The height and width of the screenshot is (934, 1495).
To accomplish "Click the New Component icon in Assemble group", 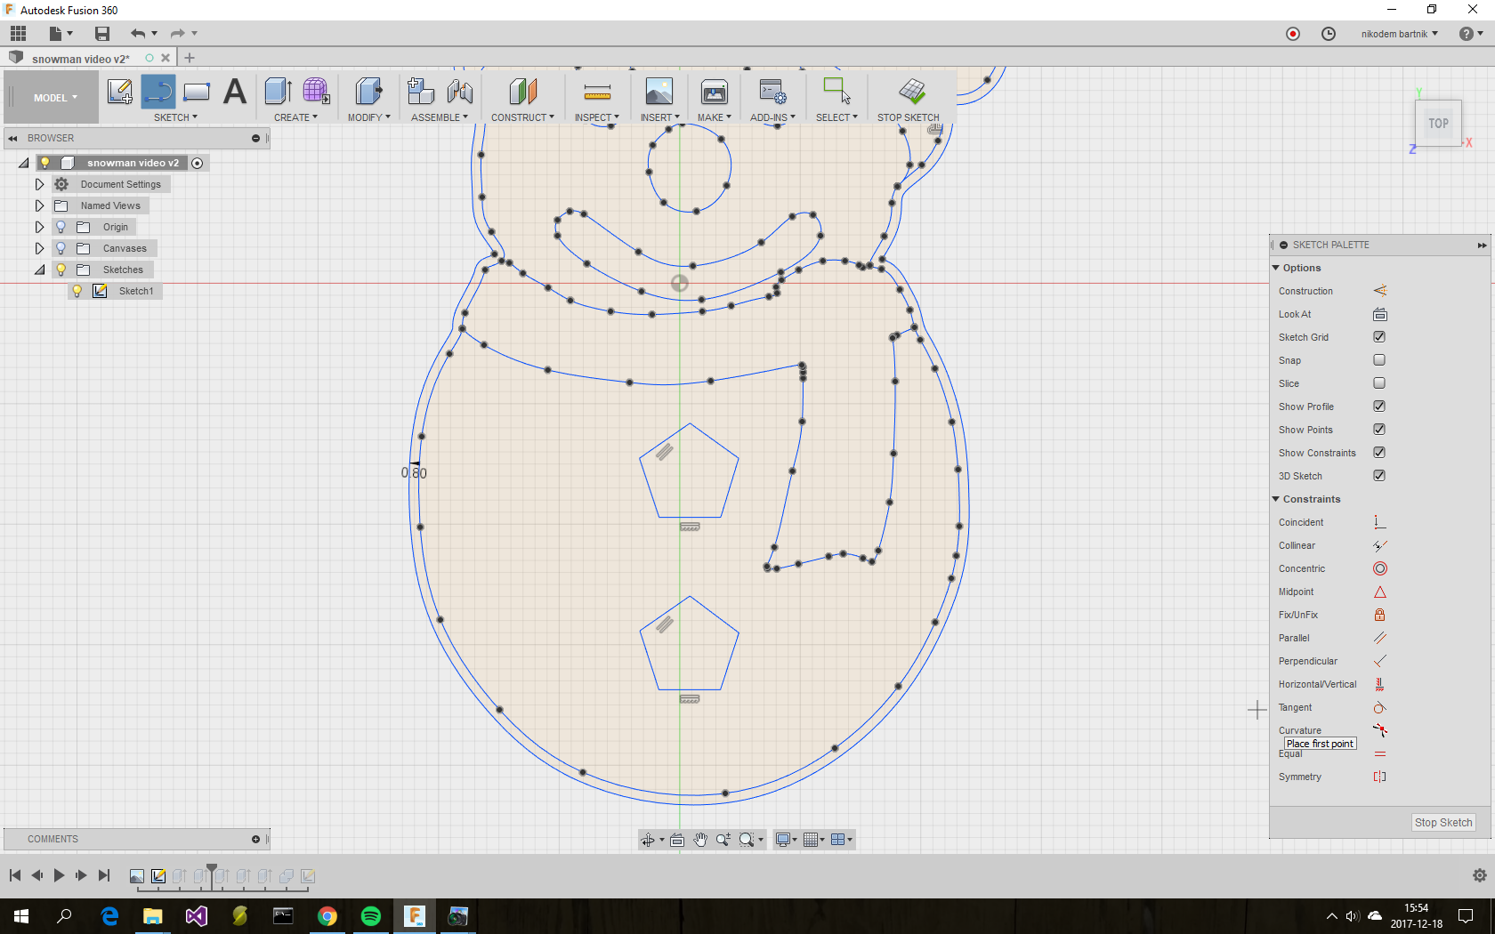I will tap(420, 91).
